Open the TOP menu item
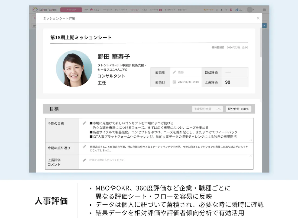 point(86,10)
